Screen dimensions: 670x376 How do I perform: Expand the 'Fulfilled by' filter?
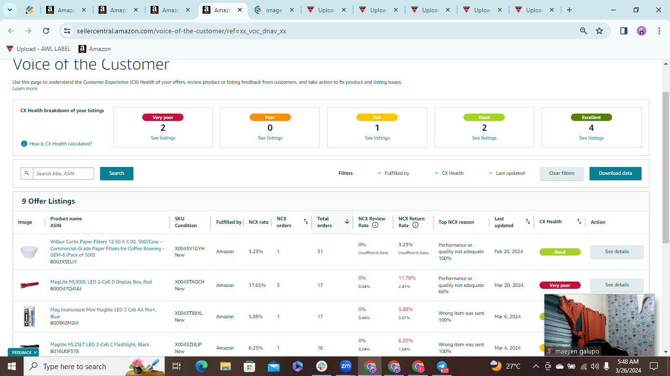[x=393, y=173]
